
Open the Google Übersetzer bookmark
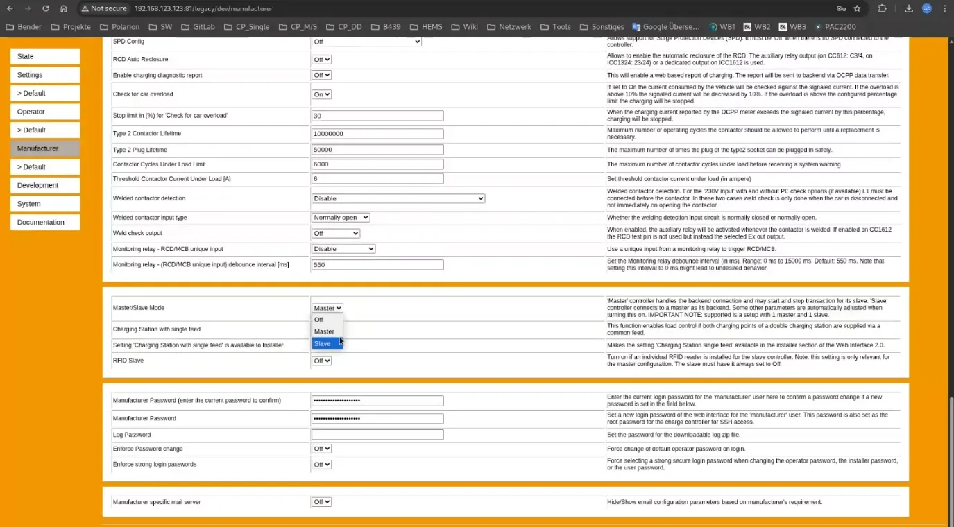tap(665, 27)
